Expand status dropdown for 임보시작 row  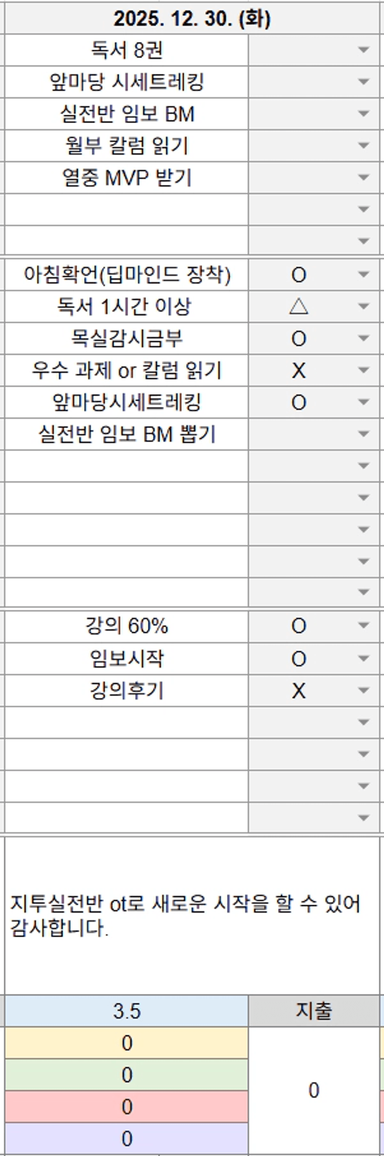(364, 659)
